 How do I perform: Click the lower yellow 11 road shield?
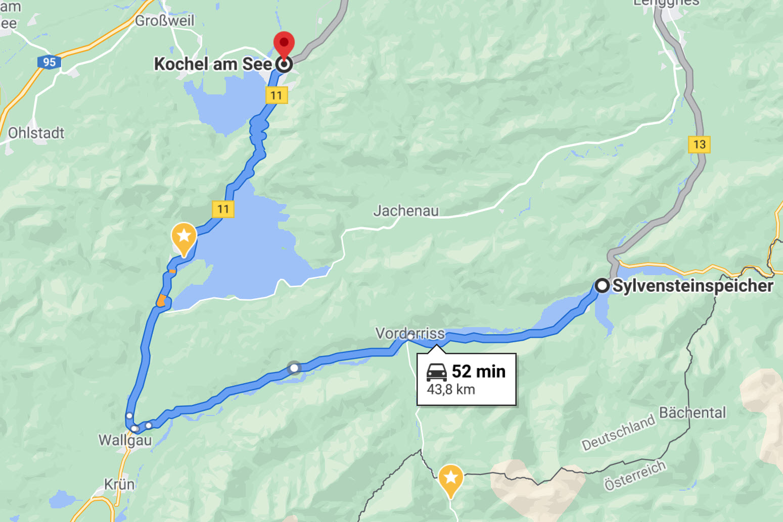tap(223, 209)
